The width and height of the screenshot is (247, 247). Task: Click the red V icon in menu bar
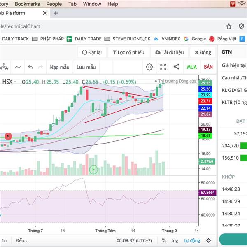(x=233, y=4)
